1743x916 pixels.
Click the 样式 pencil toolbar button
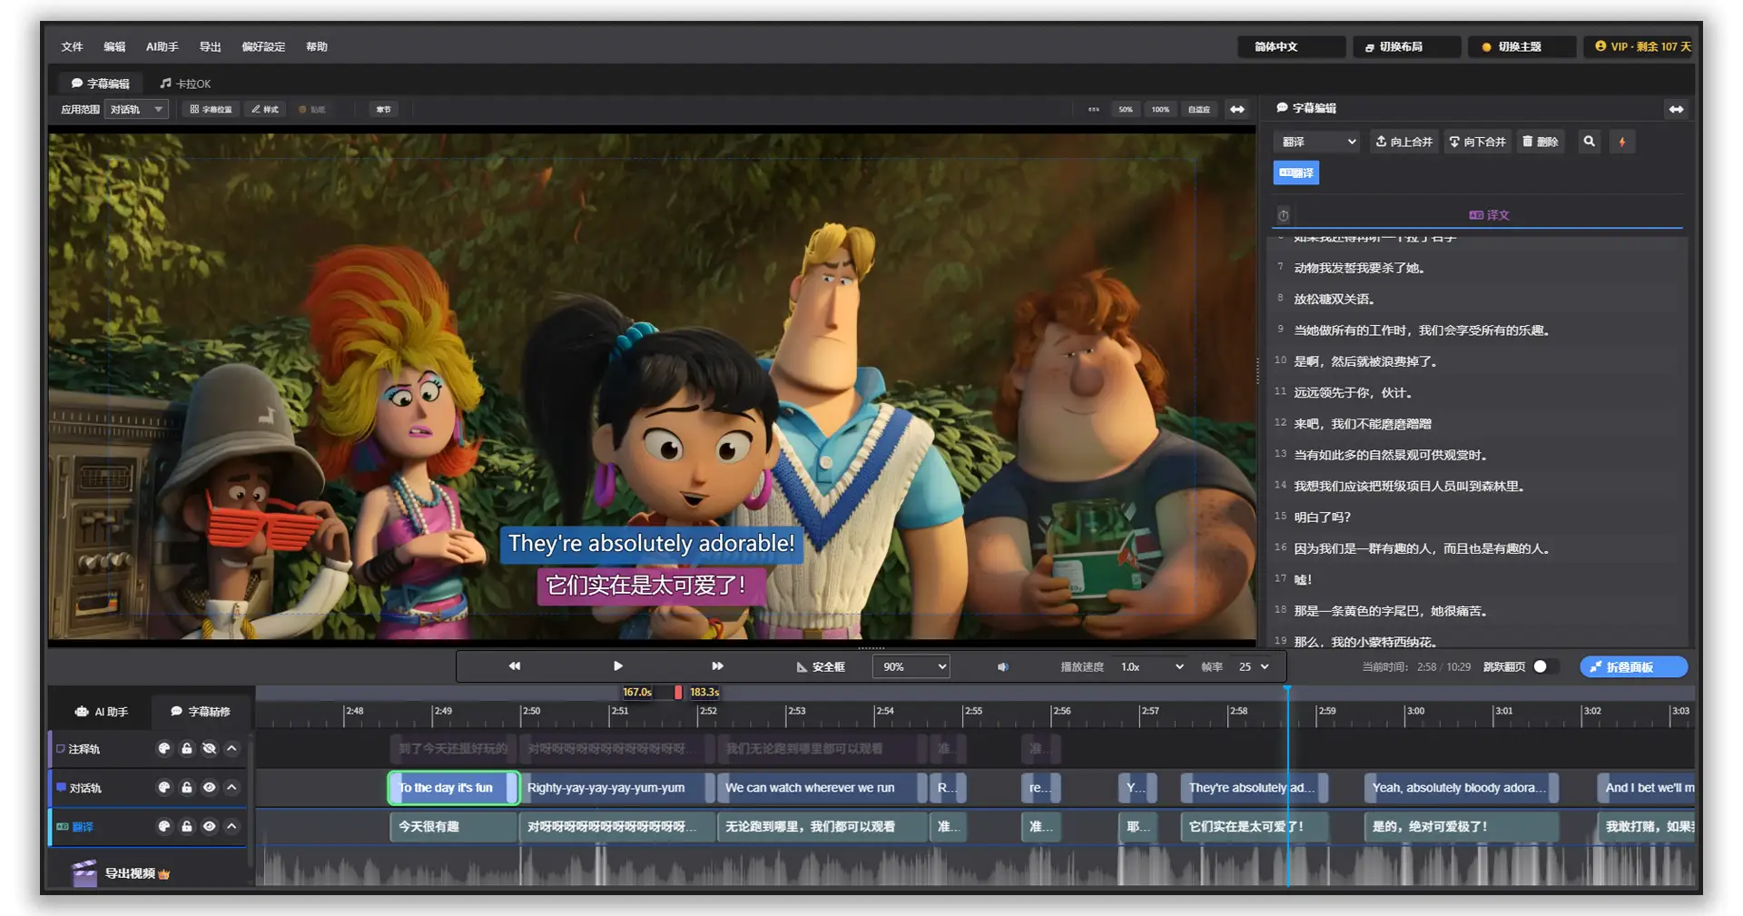pos(265,110)
